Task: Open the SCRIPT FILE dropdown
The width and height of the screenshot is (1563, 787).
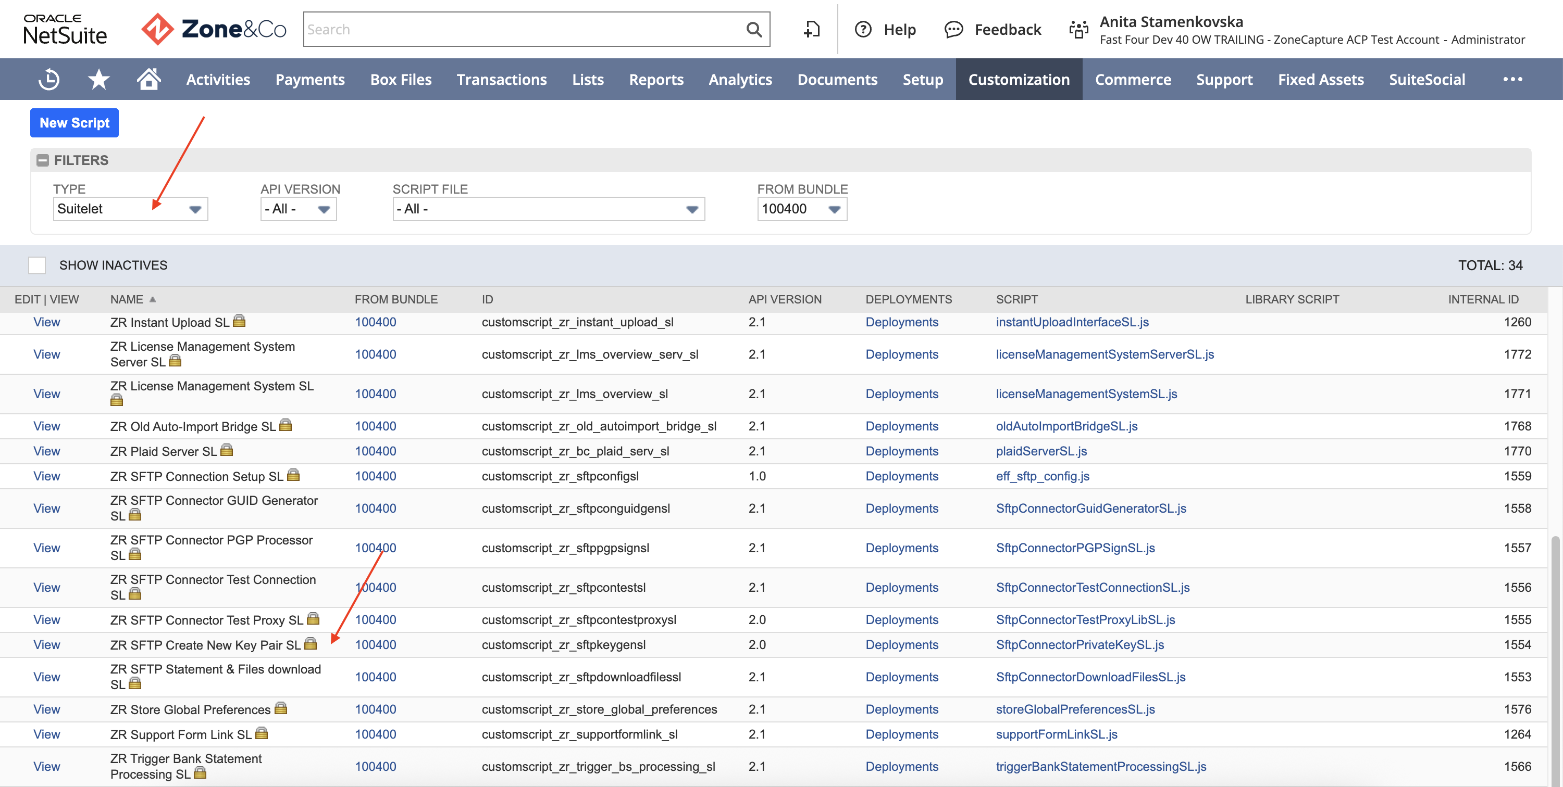Action: [x=549, y=209]
